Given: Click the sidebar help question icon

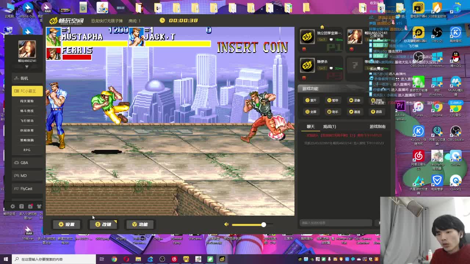Looking at the screenshot, I should point(21,206).
